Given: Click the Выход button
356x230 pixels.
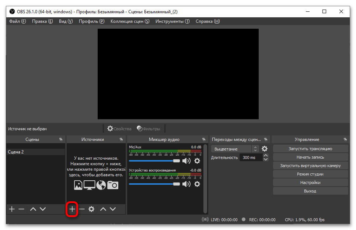Looking at the screenshot, I should pos(310,191).
